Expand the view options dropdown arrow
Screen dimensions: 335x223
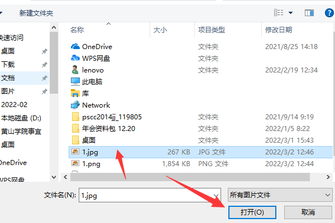coord(290,13)
